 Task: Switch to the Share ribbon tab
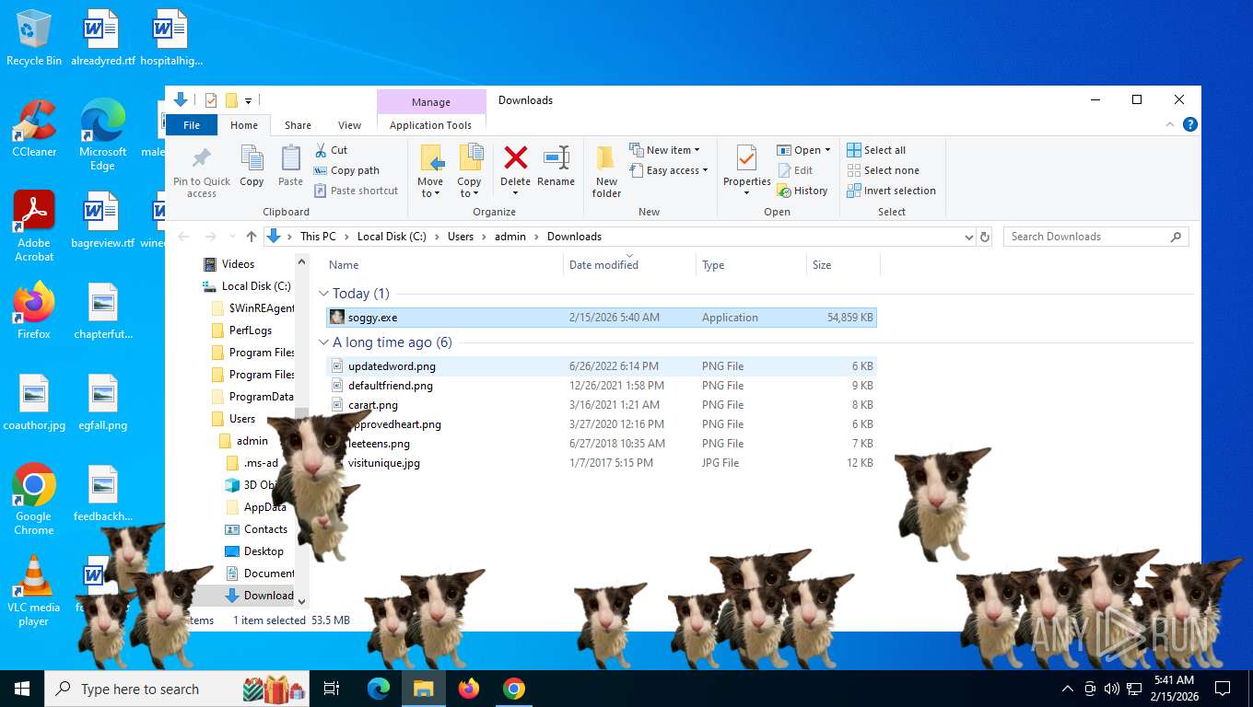(298, 125)
